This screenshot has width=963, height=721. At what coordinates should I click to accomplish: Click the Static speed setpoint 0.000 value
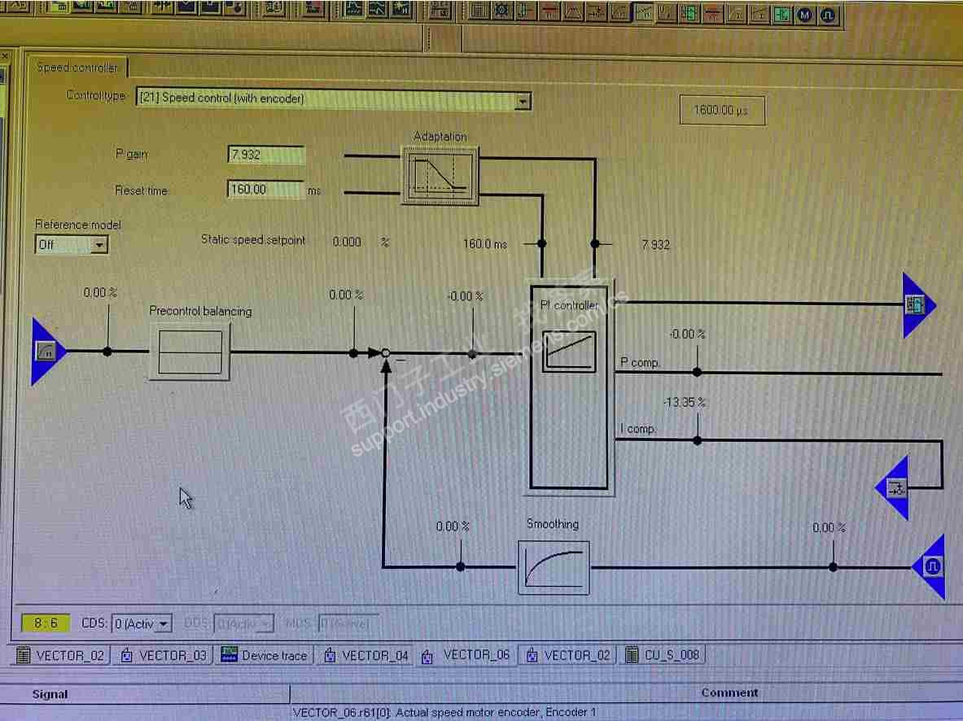point(347,242)
